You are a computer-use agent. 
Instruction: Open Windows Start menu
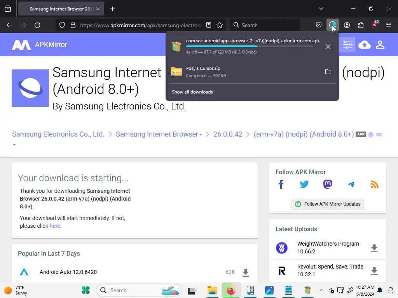click(86, 290)
